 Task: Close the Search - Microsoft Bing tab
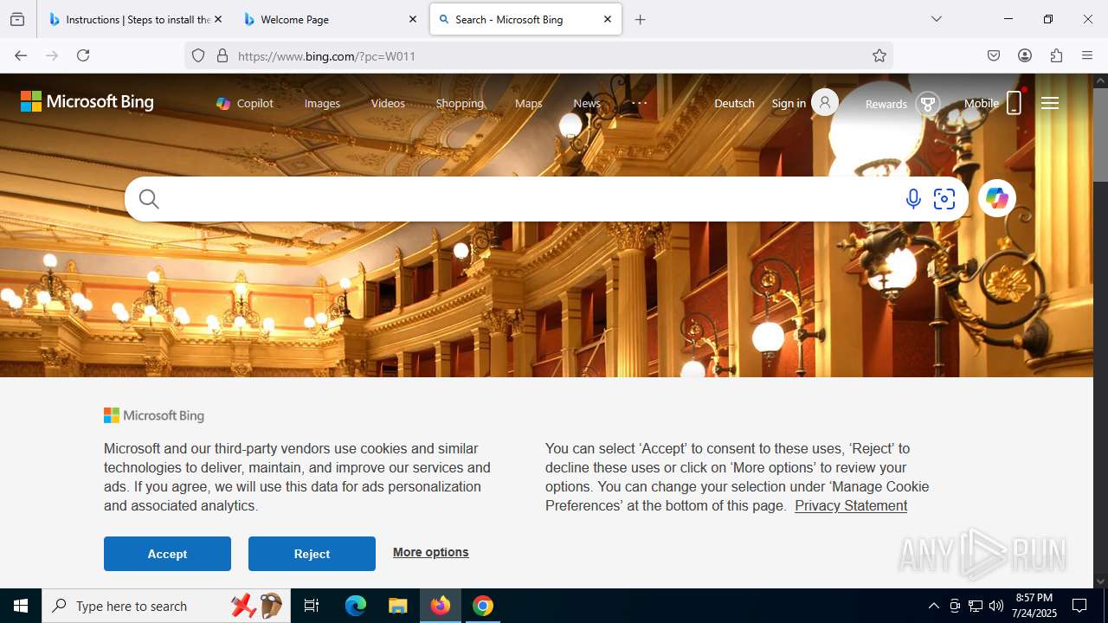[608, 19]
